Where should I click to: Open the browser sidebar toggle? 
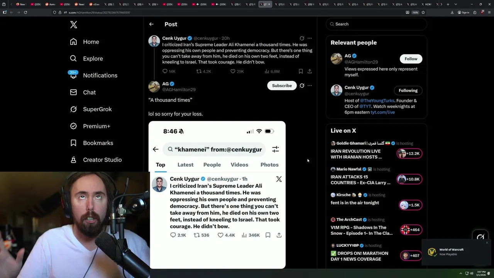tap(4, 12)
